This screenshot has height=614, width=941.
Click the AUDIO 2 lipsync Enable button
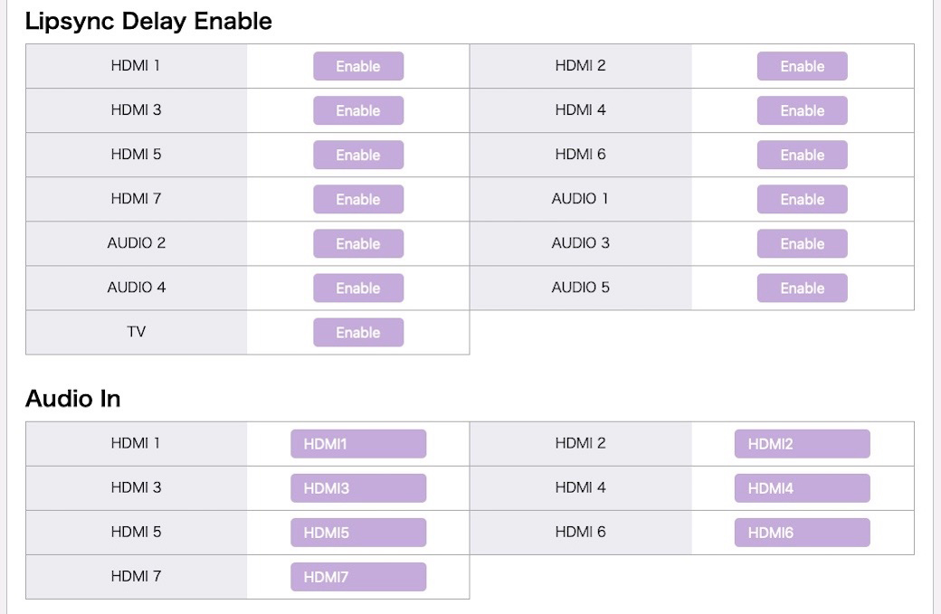coord(358,243)
